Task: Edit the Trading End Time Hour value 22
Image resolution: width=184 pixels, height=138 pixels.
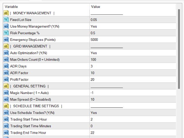Action: (x=133, y=133)
